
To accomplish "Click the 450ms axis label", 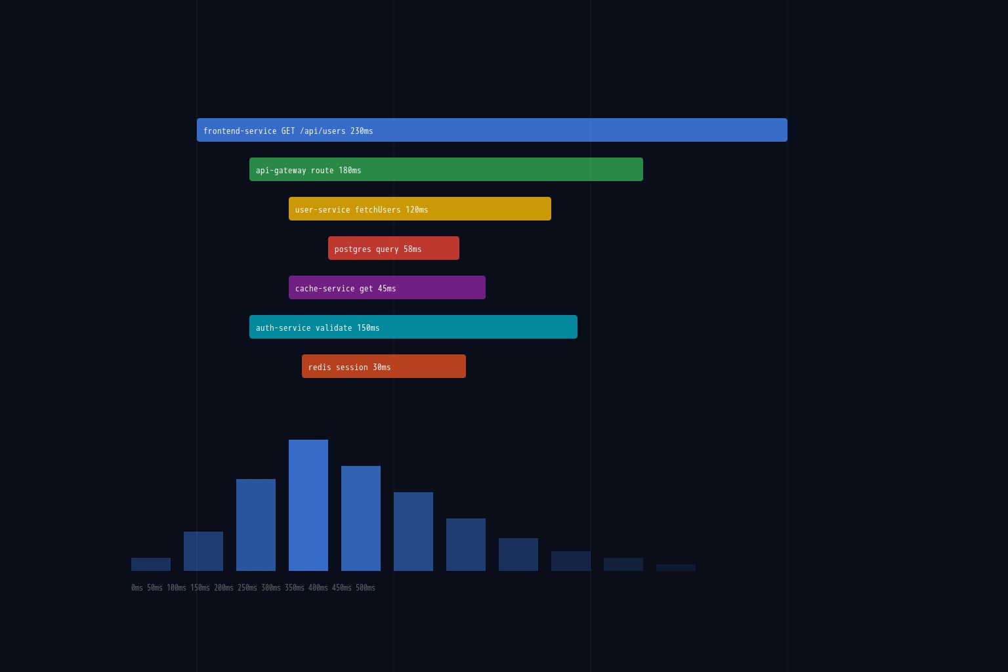I will point(342,588).
